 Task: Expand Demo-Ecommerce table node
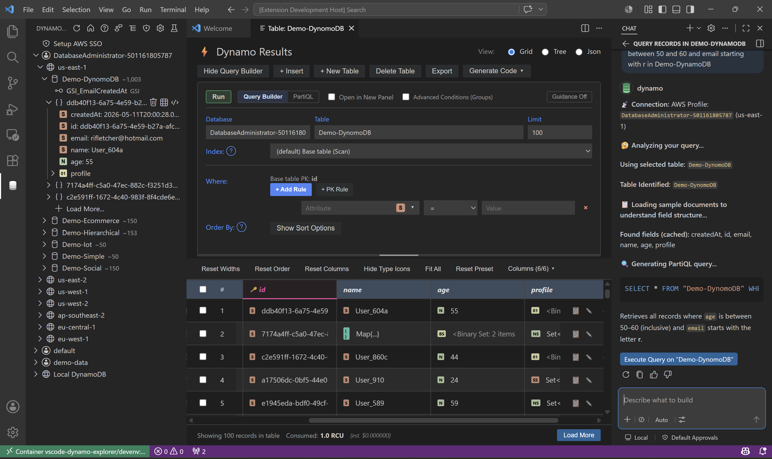pyautogui.click(x=44, y=221)
